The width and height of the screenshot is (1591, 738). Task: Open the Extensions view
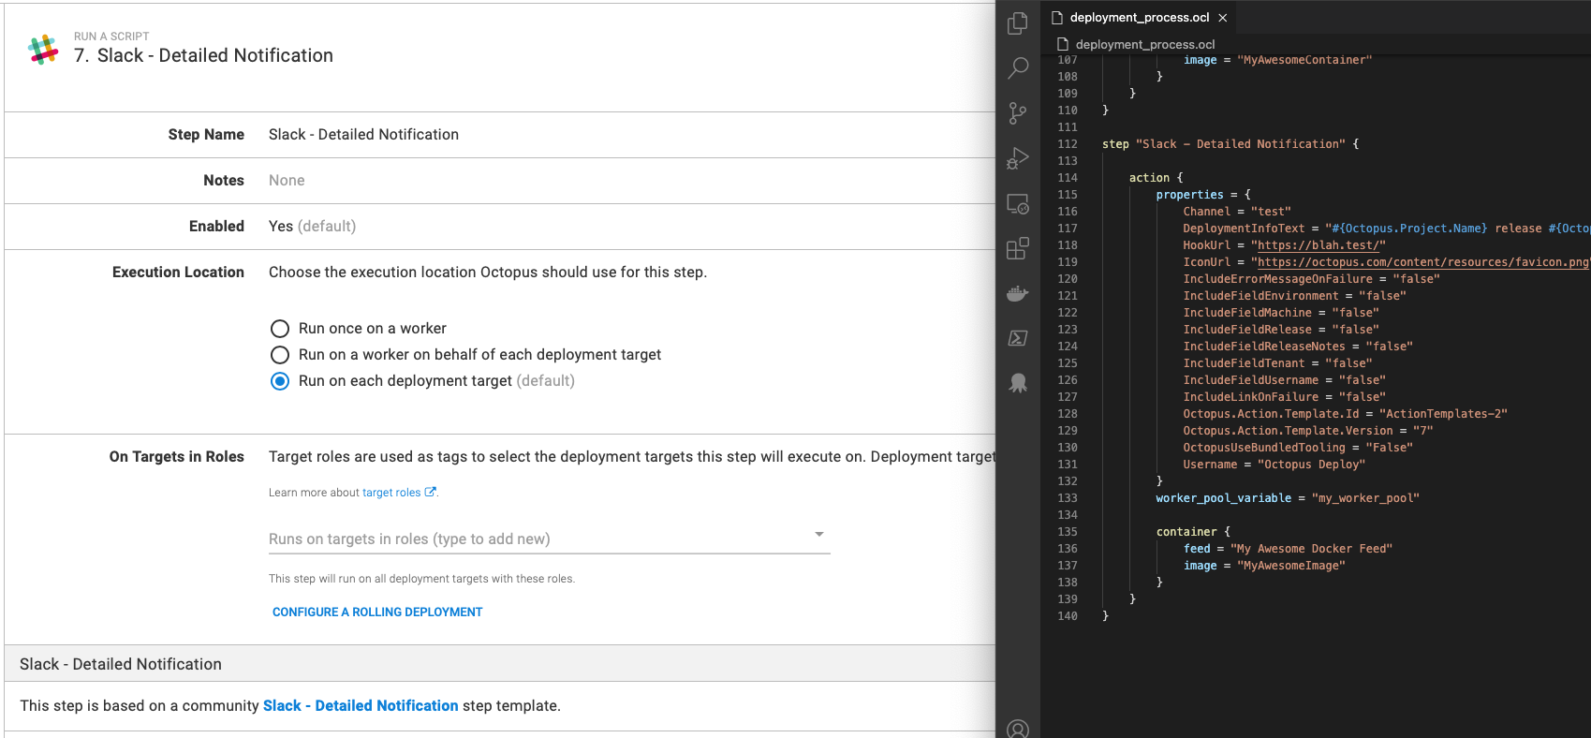coord(1018,248)
